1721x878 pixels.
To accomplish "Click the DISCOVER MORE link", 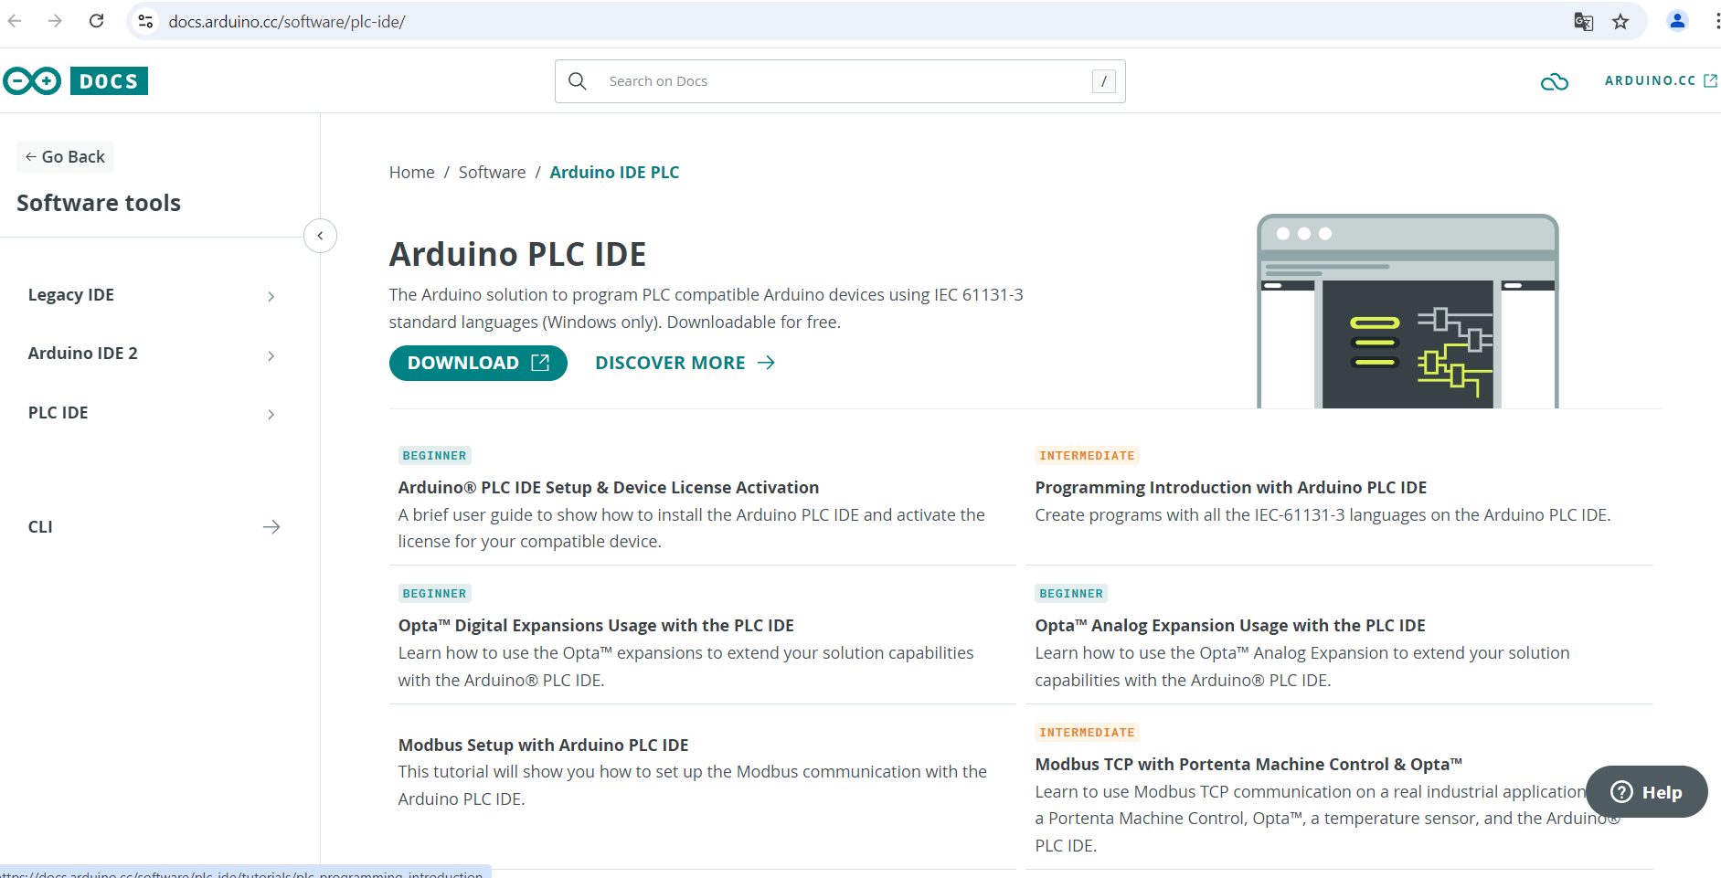I will 685,363.
